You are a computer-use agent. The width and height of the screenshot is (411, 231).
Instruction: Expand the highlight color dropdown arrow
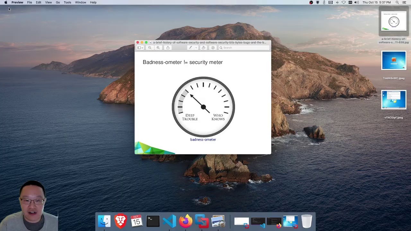click(196, 48)
